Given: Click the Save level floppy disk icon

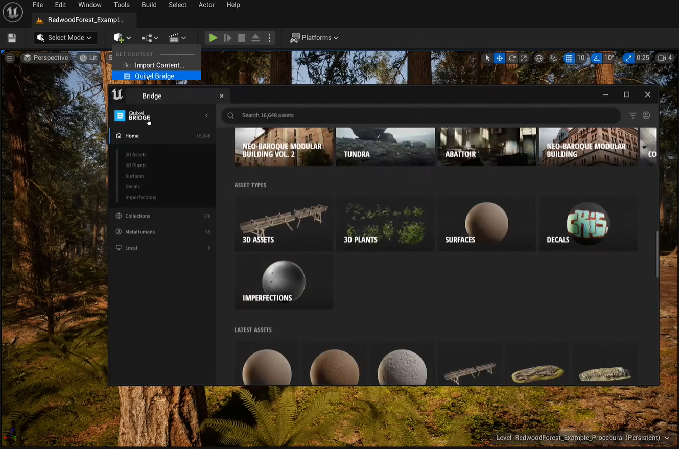Looking at the screenshot, I should [x=12, y=38].
